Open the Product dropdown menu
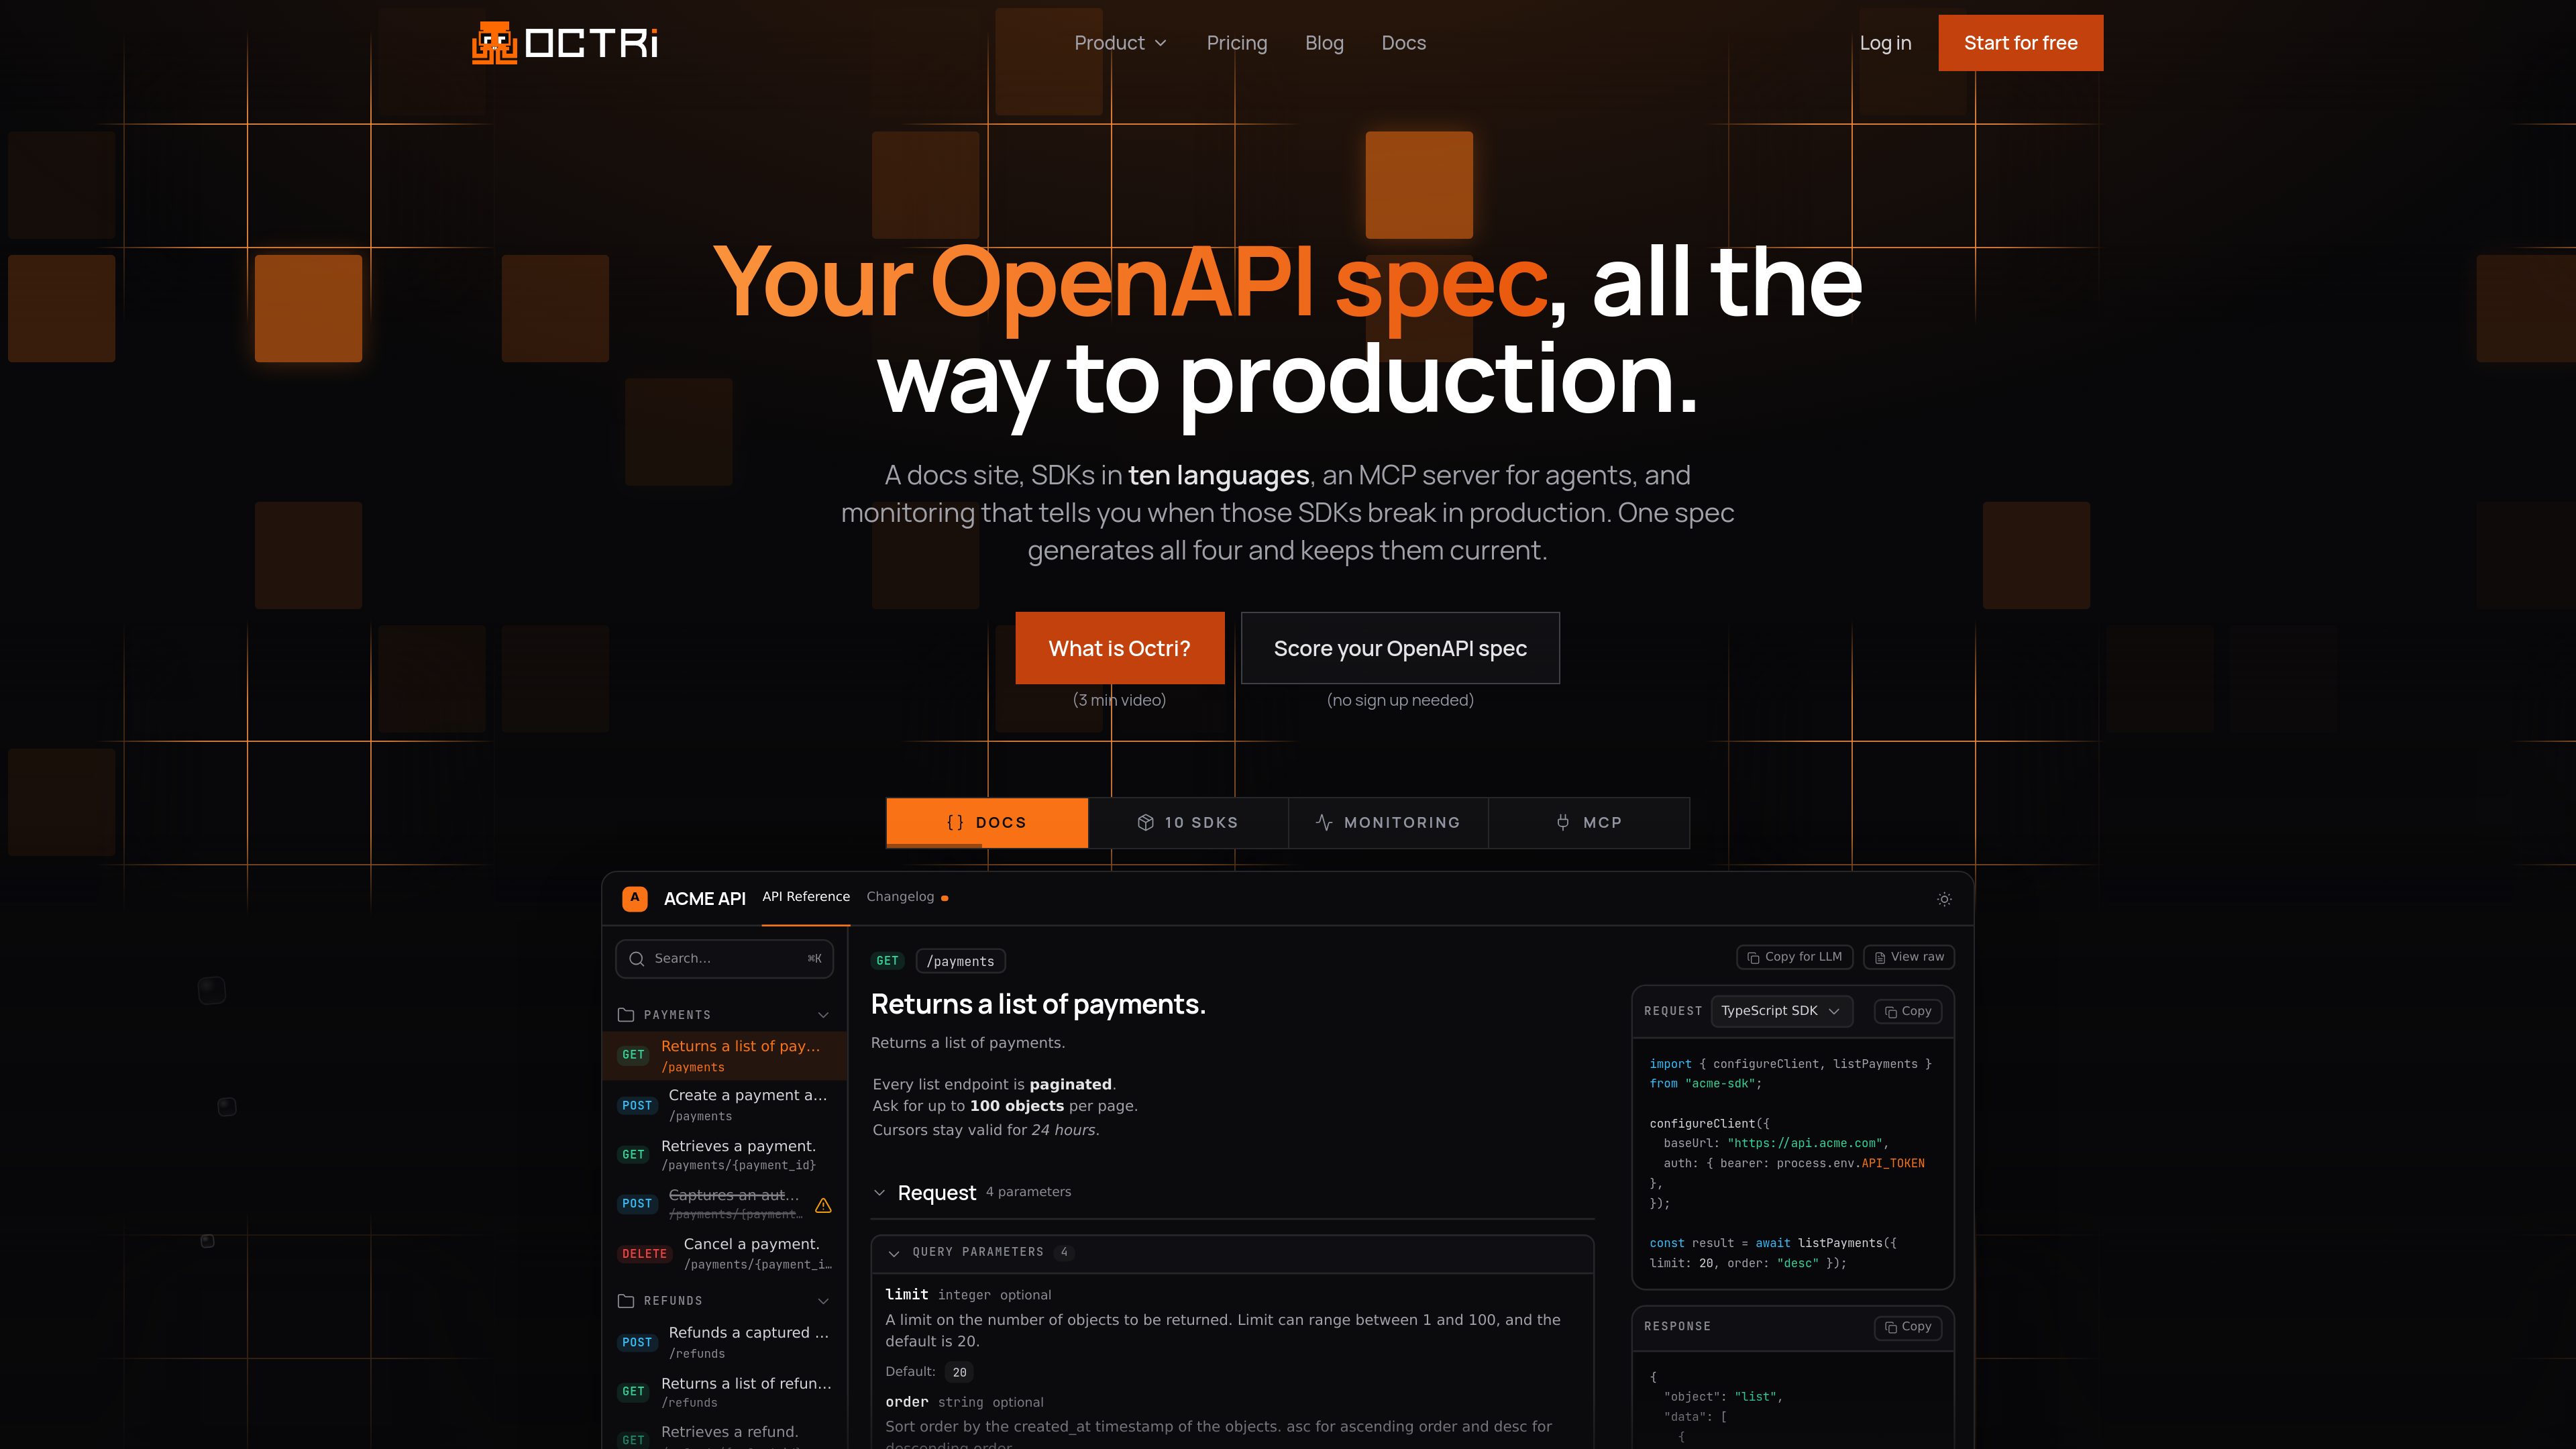This screenshot has height=1449, width=2576. coord(1120,43)
